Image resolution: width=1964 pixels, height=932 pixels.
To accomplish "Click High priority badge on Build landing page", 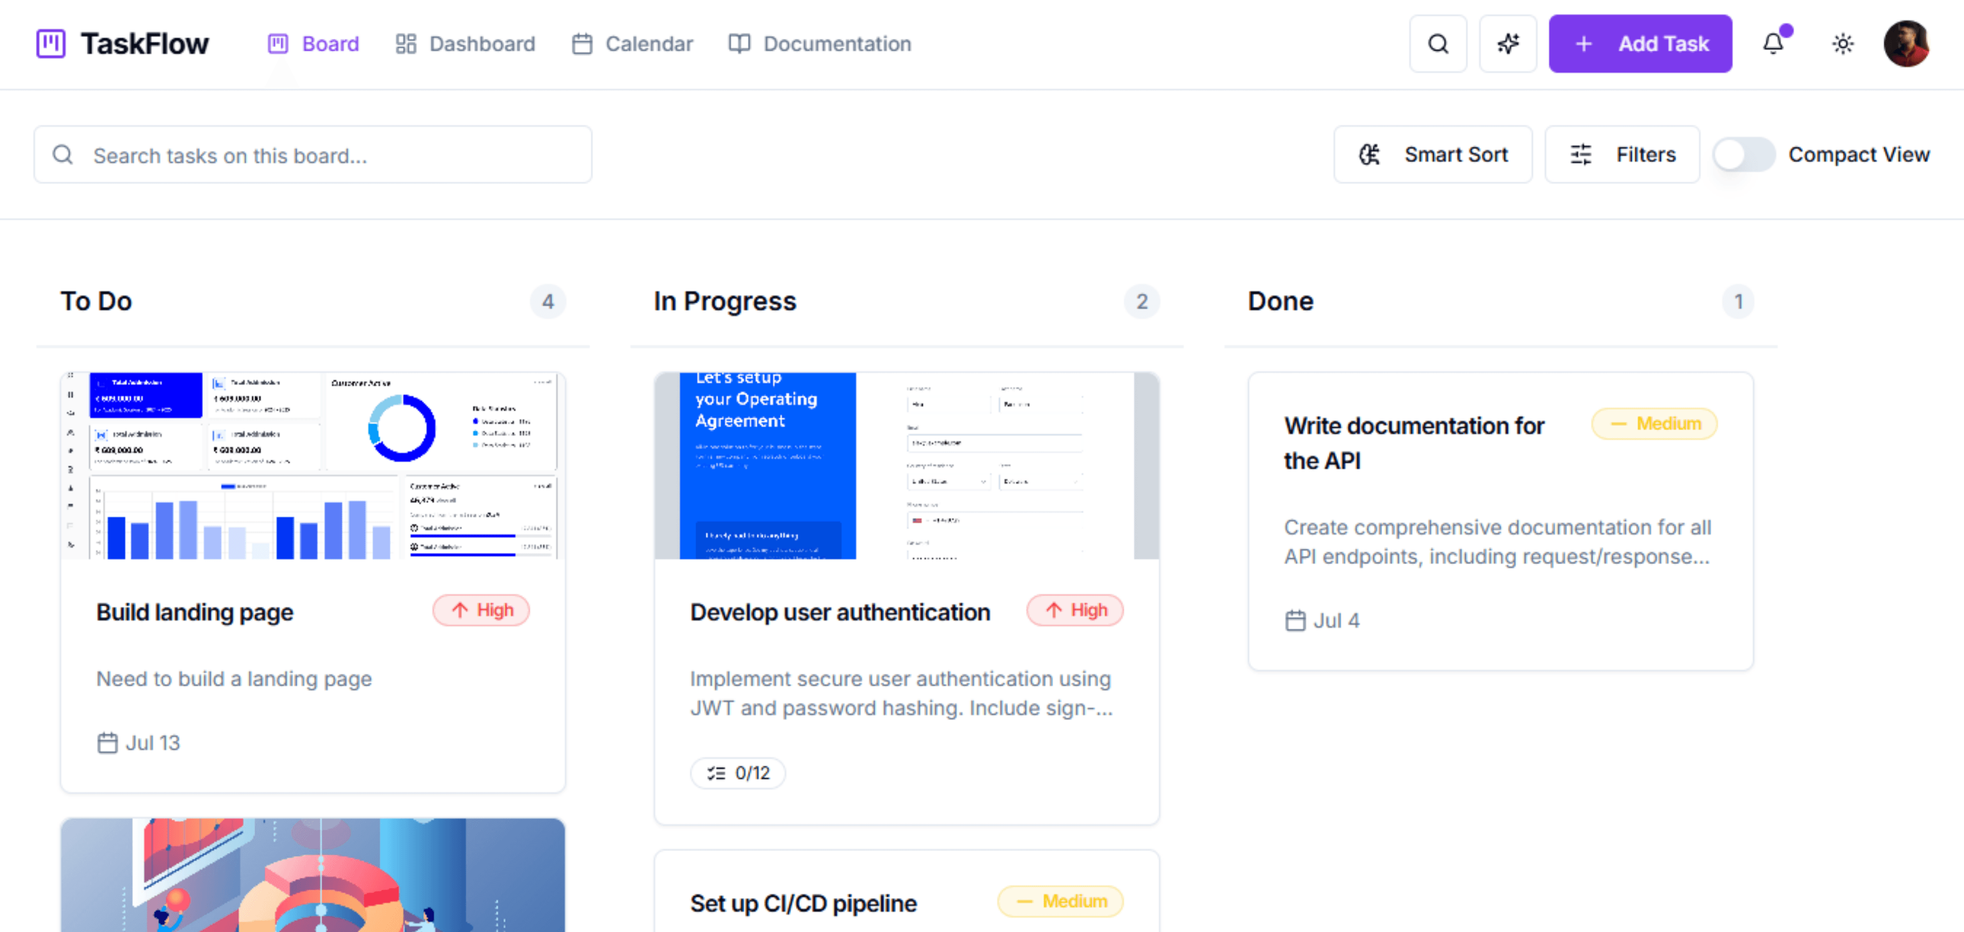I will [481, 610].
